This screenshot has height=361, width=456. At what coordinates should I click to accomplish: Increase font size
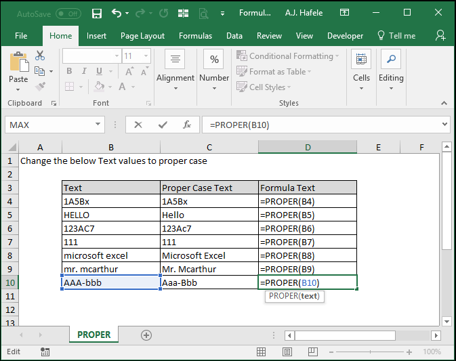[129, 71]
